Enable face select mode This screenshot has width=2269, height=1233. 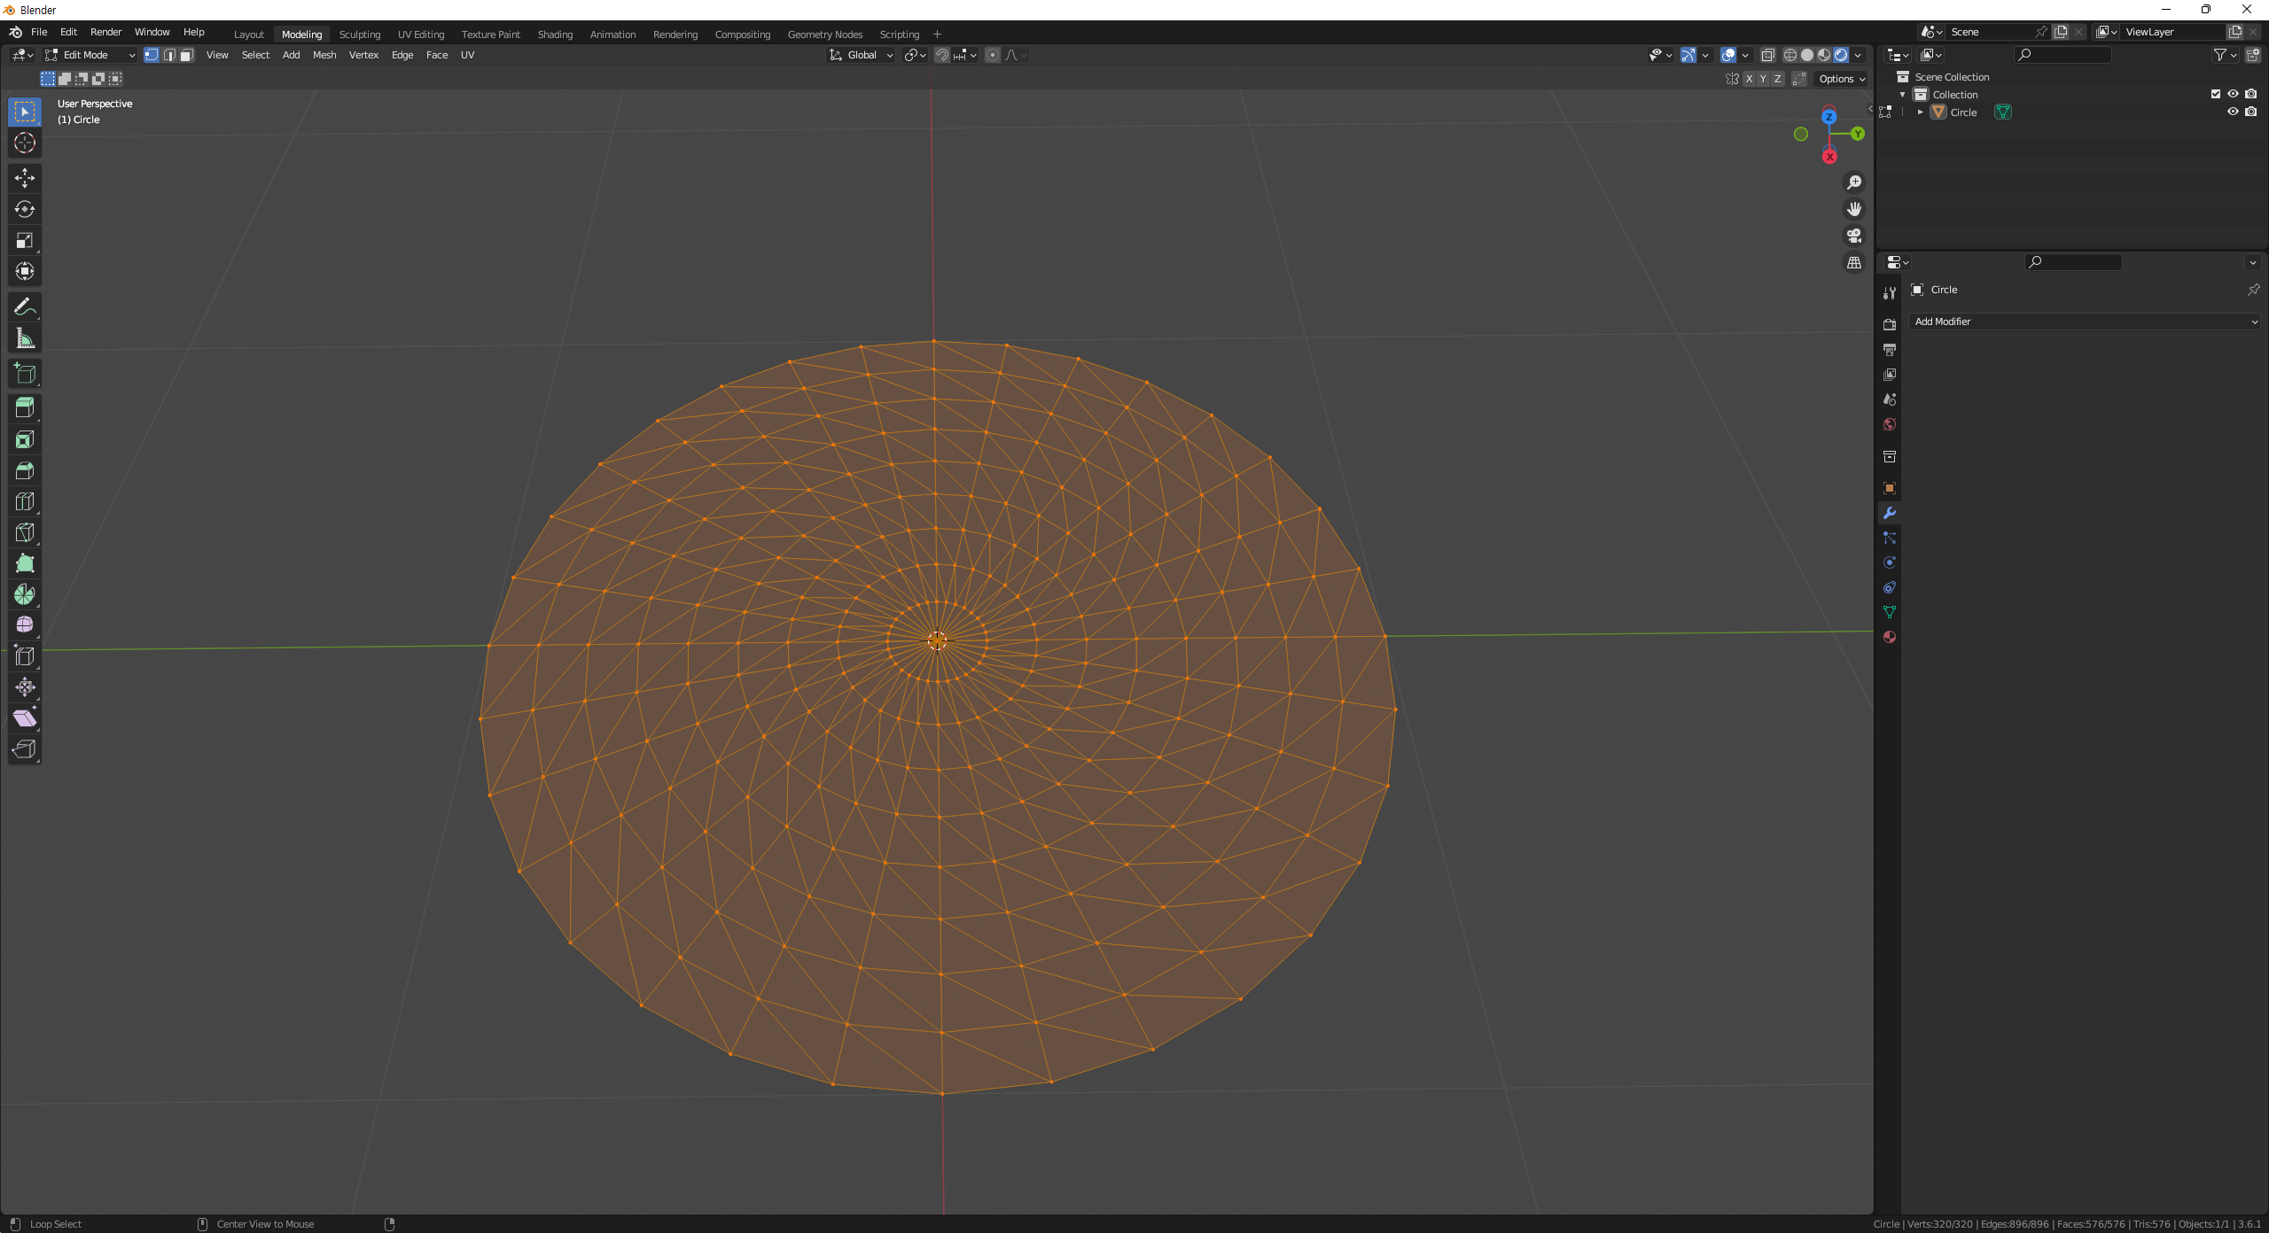[187, 55]
